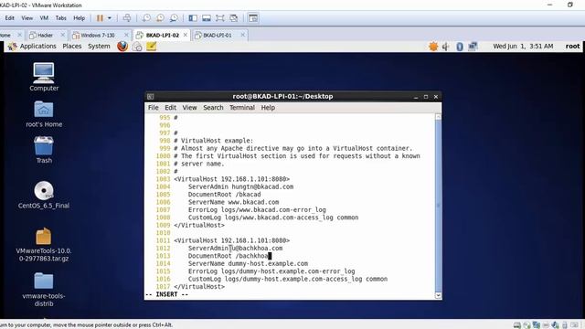Select the BKAD-LPI-02 VM tab

point(162,35)
